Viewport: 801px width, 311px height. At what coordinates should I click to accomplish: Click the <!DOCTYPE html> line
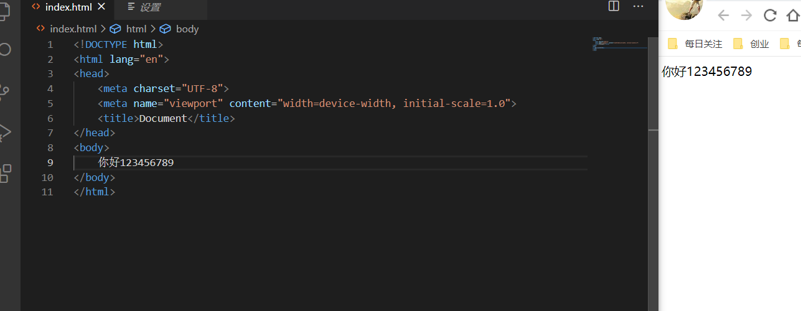(118, 45)
